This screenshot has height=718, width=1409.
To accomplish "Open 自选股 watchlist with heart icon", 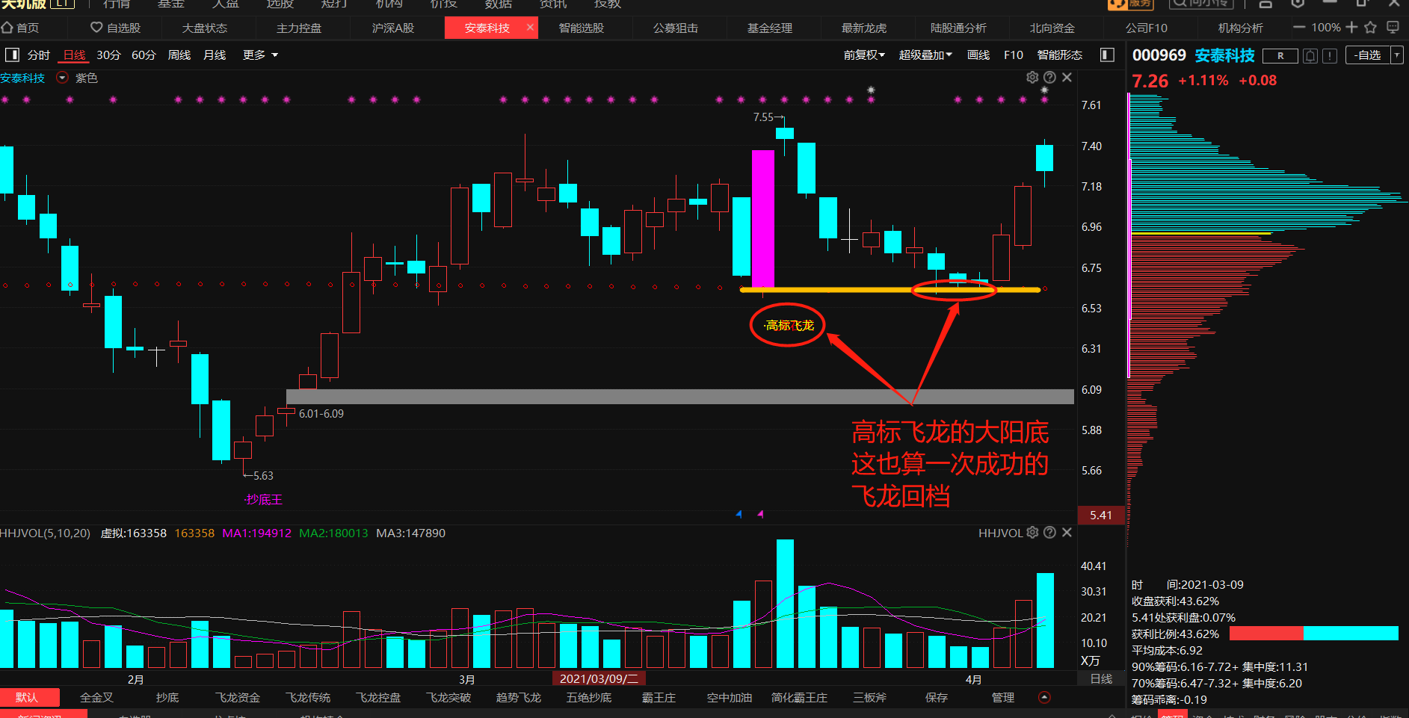I will coord(115,28).
